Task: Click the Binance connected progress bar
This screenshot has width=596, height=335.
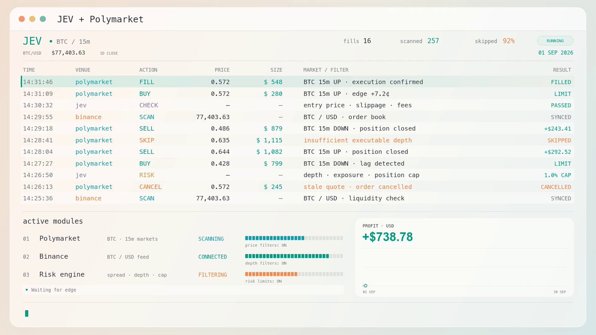Action: [294, 256]
